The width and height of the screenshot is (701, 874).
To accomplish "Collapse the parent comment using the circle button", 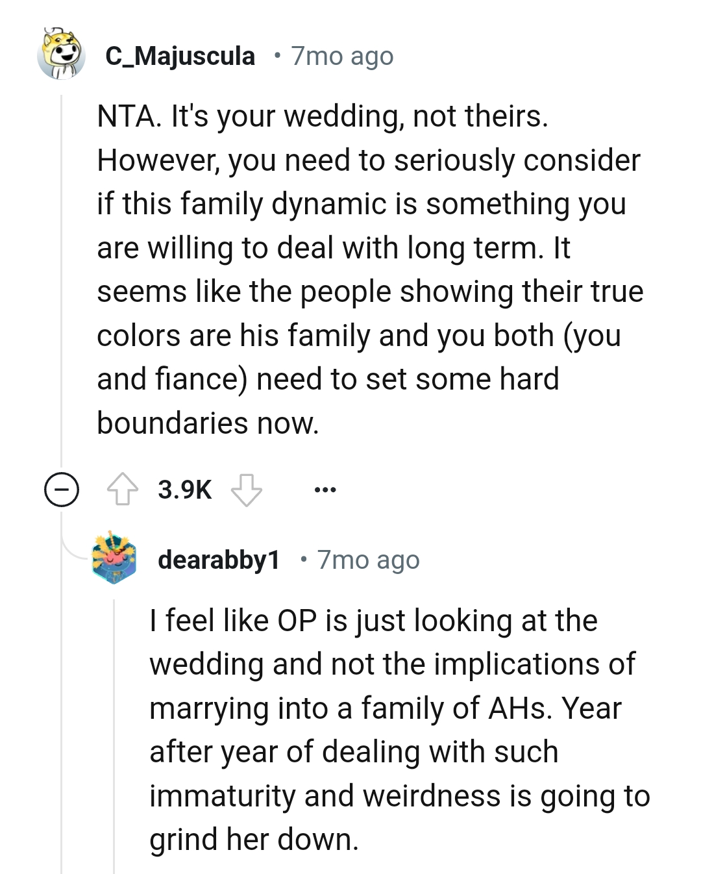I will coord(60,490).
